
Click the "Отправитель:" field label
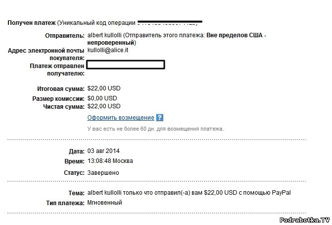click(65, 36)
